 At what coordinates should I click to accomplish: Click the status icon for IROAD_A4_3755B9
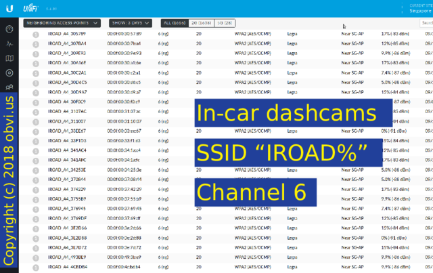click(36, 200)
